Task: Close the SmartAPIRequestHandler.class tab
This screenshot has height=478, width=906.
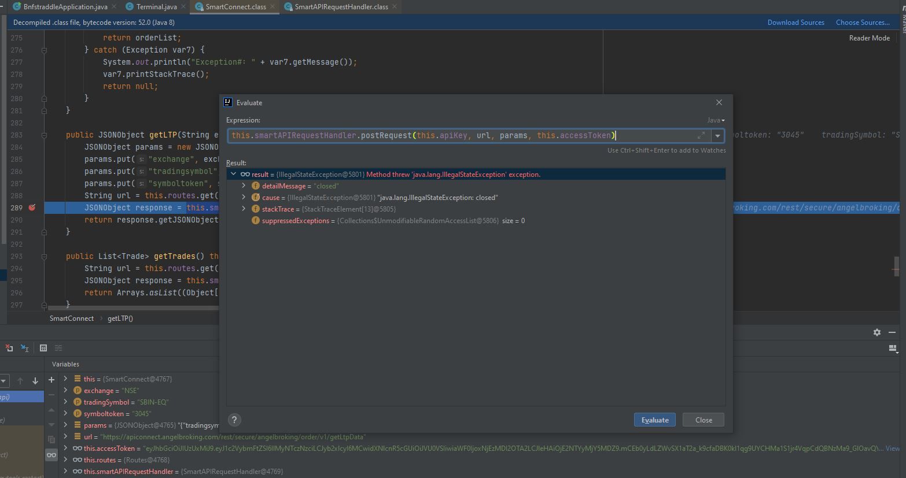Action: [x=395, y=7]
